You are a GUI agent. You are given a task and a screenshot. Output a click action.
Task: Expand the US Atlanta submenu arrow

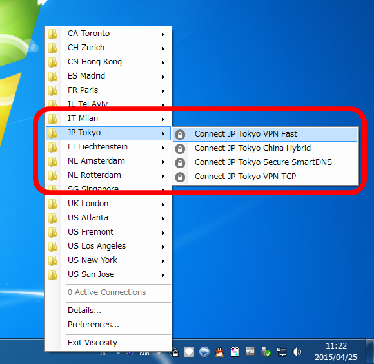click(x=163, y=218)
